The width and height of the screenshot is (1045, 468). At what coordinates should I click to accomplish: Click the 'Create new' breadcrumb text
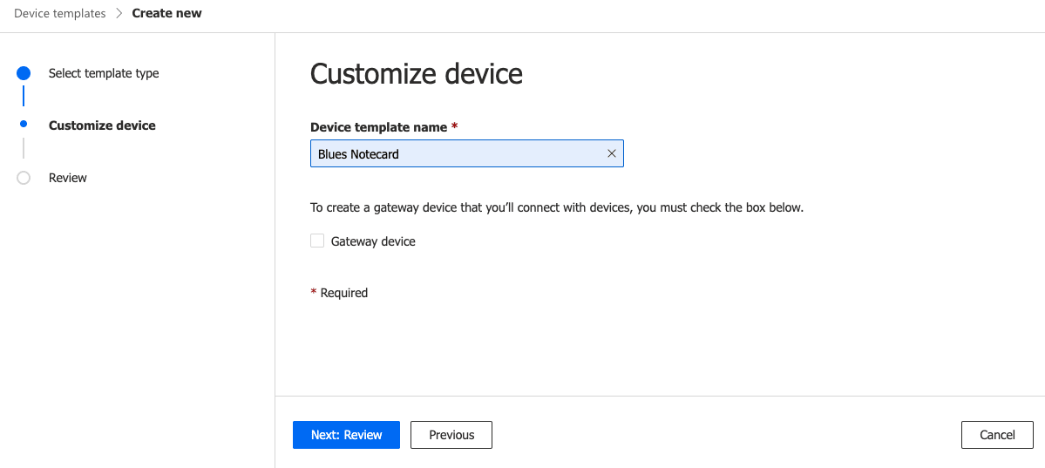[166, 13]
